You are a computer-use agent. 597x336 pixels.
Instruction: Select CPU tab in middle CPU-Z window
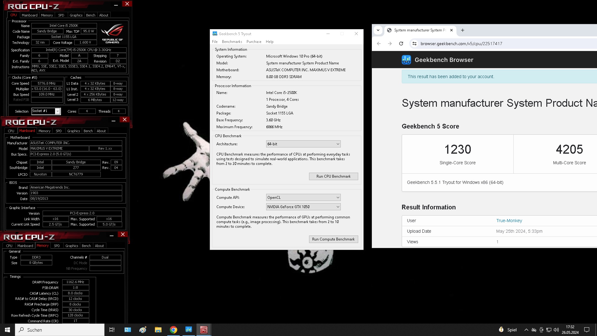click(x=11, y=131)
